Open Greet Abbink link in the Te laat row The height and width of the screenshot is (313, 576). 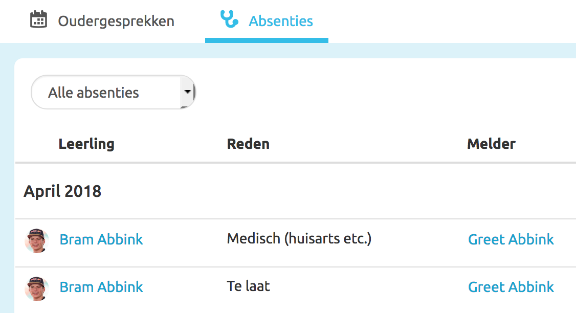511,287
